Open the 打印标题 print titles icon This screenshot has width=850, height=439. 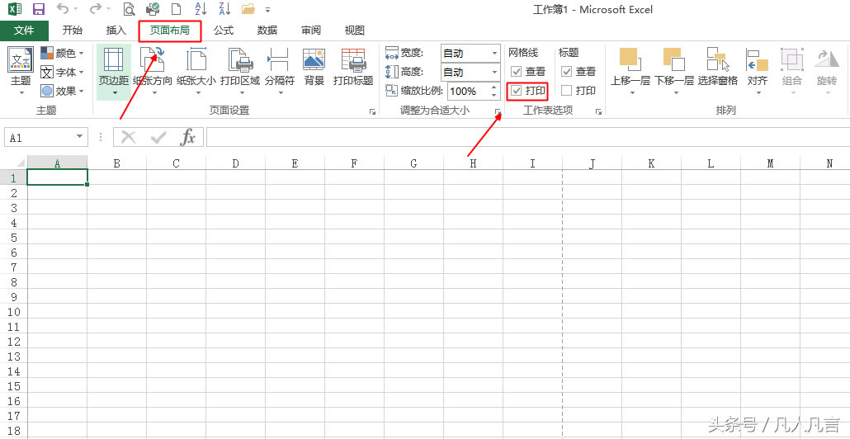[353, 63]
